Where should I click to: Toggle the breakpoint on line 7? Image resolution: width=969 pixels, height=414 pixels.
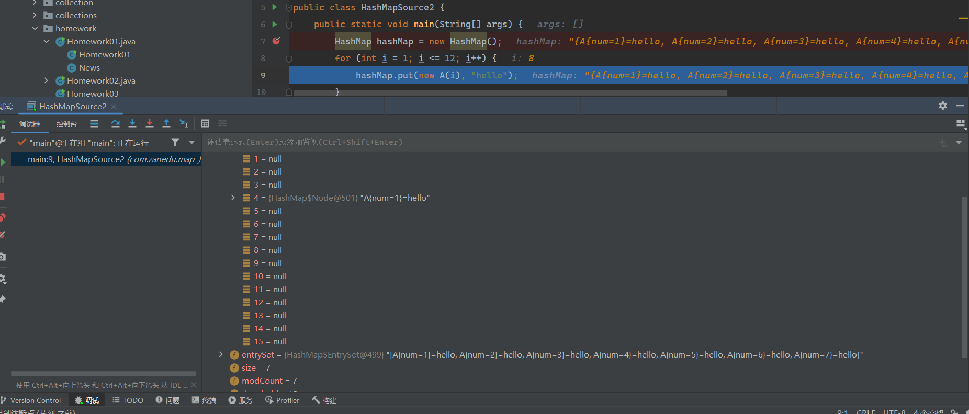click(x=276, y=41)
